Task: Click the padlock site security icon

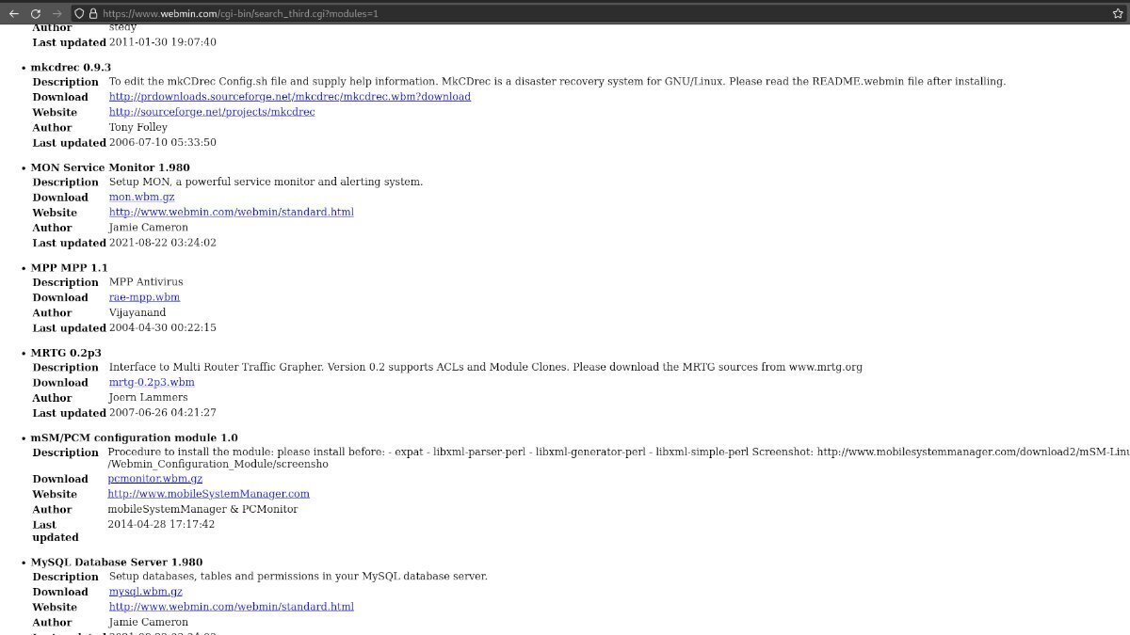Action: point(93,14)
